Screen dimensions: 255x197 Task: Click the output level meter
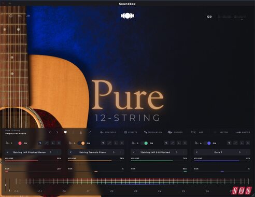pyautogui.click(x=232, y=17)
